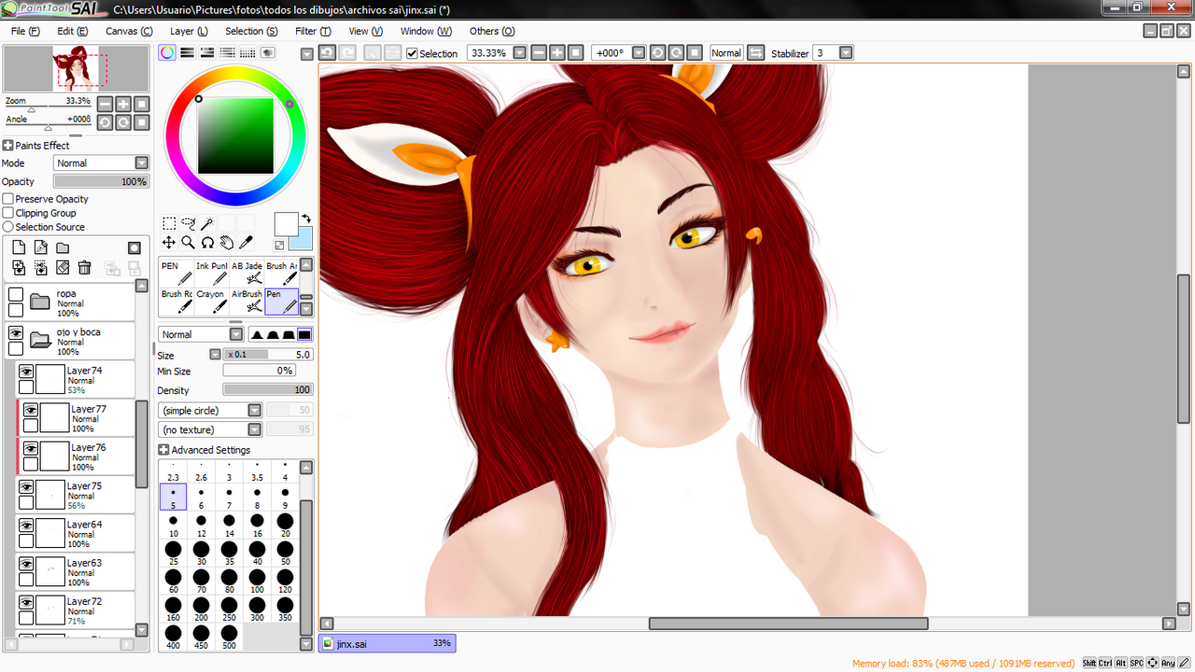
Task: Open the Selection menu
Action: point(251,31)
